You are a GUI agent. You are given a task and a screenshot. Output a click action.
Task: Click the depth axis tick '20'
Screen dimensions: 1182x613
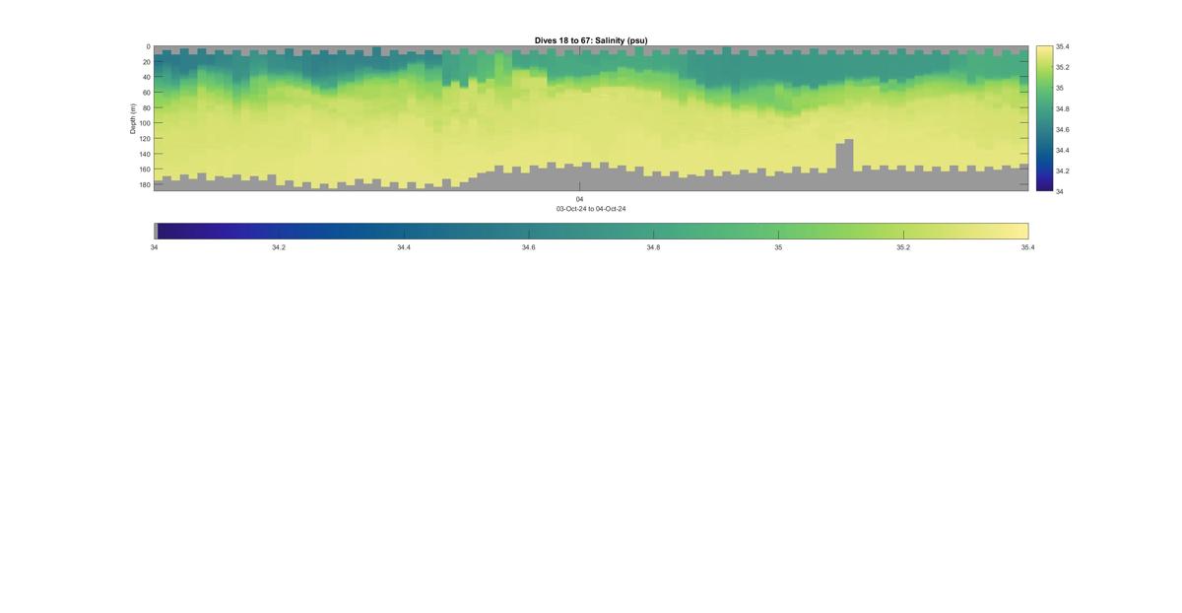coord(146,62)
